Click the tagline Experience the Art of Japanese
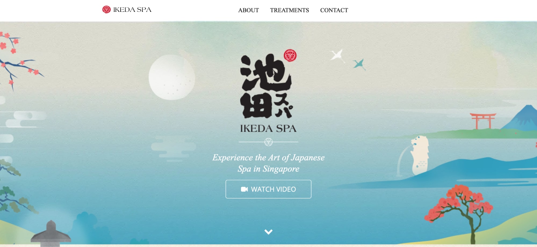The height and width of the screenshot is (247, 537). point(268,157)
